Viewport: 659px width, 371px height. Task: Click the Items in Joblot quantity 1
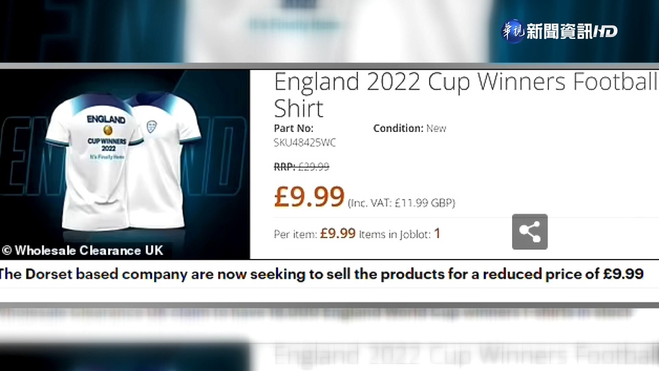[x=437, y=233]
